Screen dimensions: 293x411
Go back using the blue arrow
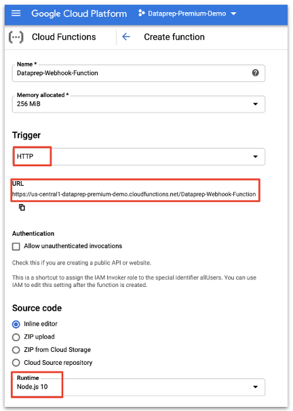point(126,37)
